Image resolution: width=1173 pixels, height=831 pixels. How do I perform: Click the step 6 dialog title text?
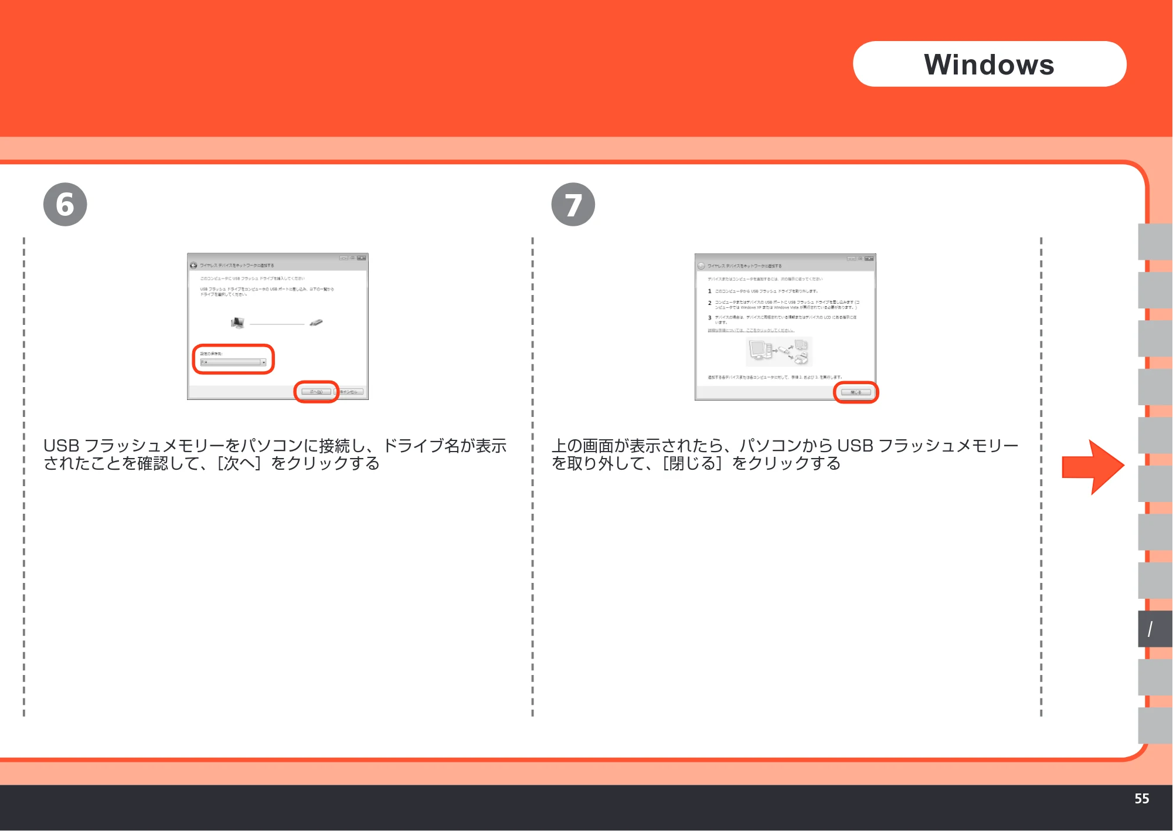(237, 266)
